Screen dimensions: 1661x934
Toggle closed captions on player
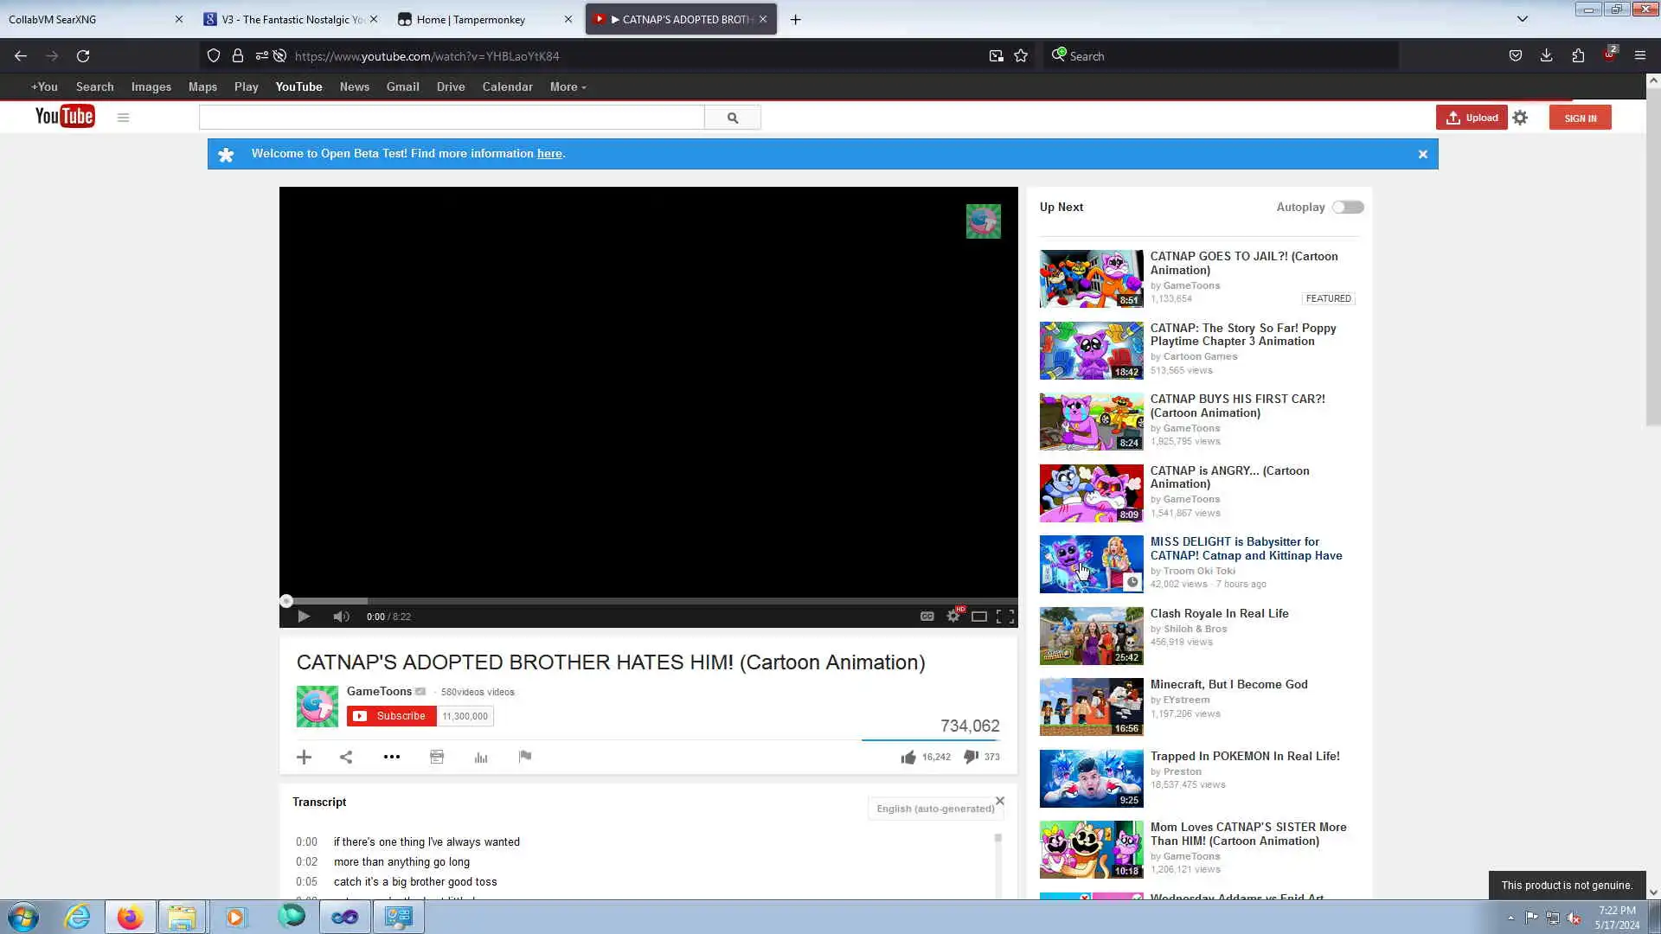pos(927,617)
